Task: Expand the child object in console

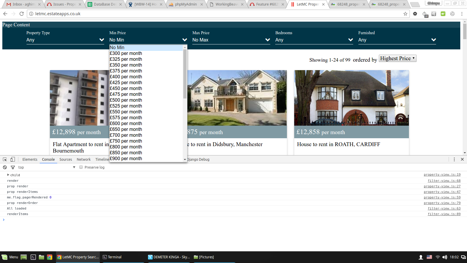Action: [8, 175]
